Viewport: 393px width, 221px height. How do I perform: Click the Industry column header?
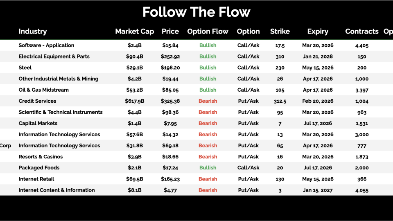pyautogui.click(x=33, y=32)
